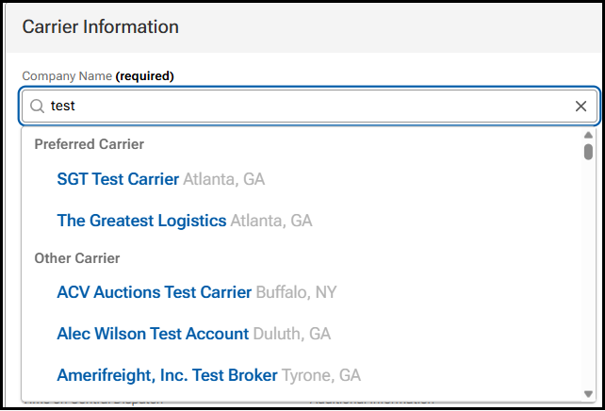Click the Other Carrier group heading

point(77,257)
